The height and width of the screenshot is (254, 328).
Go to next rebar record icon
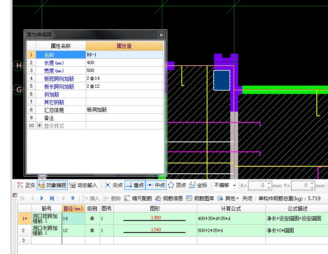click(42, 198)
